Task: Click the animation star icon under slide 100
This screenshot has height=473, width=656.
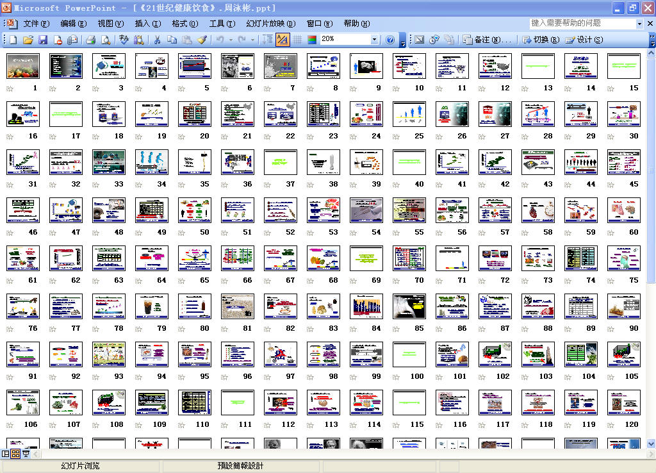Action: tap(396, 377)
